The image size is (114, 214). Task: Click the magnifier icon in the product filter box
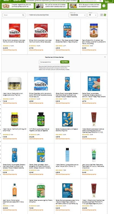point(23,15)
